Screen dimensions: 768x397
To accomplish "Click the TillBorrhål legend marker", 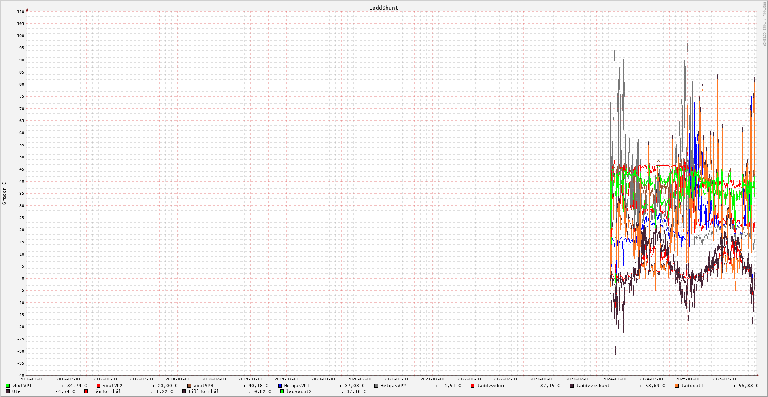I will 184,391.
